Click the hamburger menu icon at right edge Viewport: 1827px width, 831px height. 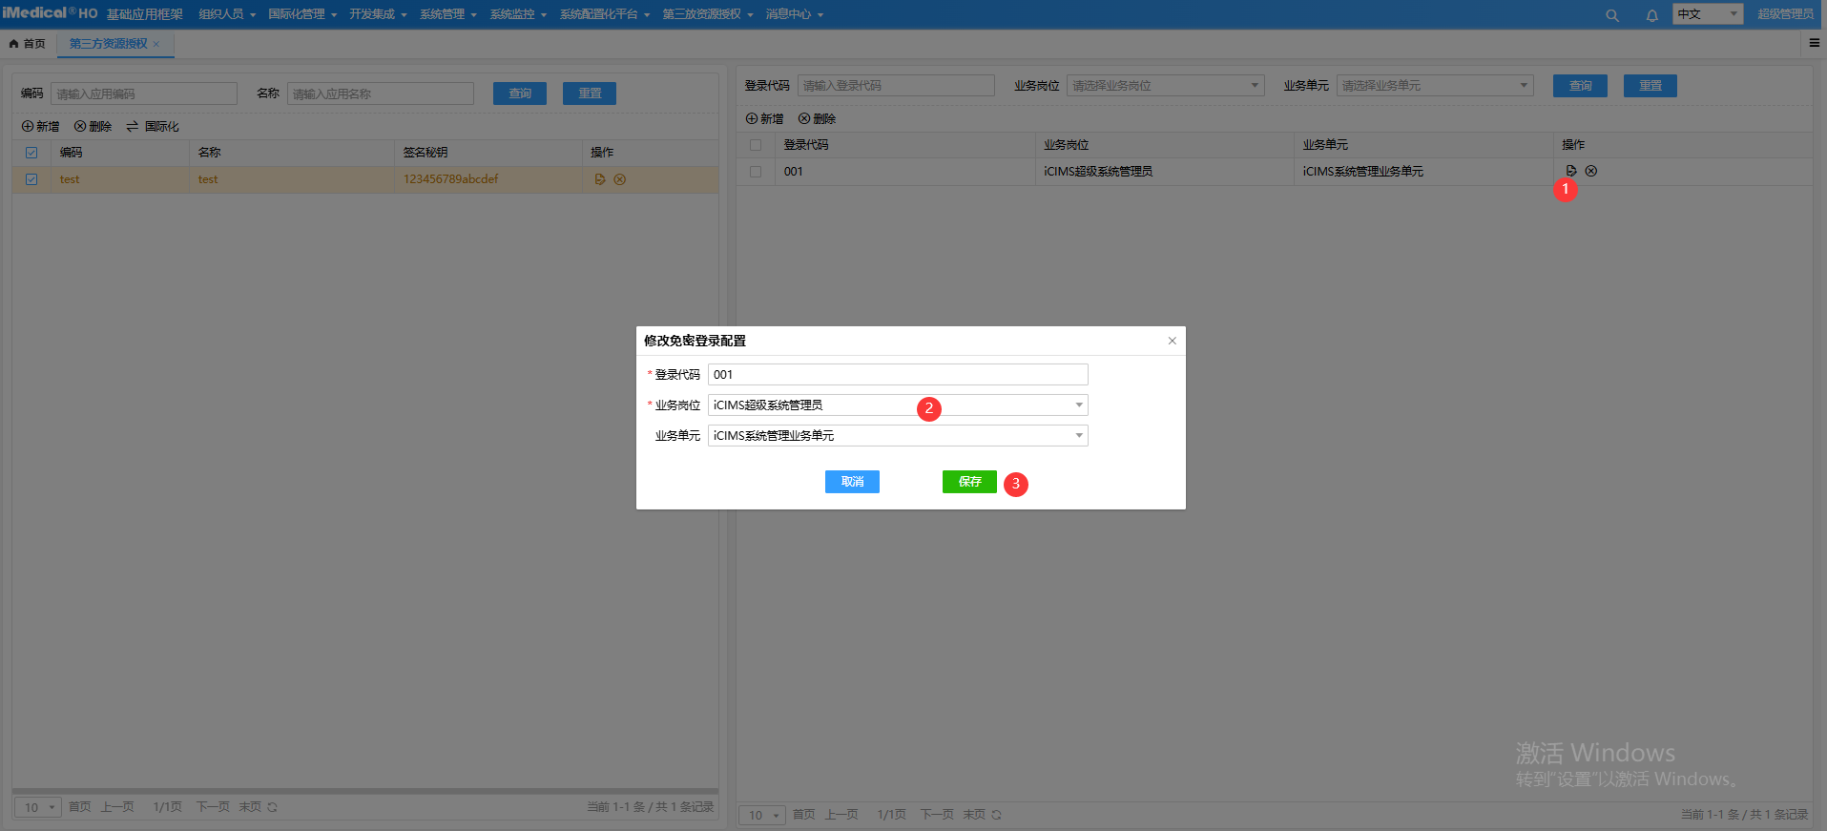[x=1814, y=43]
